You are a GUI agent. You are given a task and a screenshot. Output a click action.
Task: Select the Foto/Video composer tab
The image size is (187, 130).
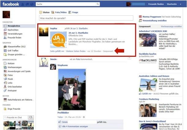[60, 12]
